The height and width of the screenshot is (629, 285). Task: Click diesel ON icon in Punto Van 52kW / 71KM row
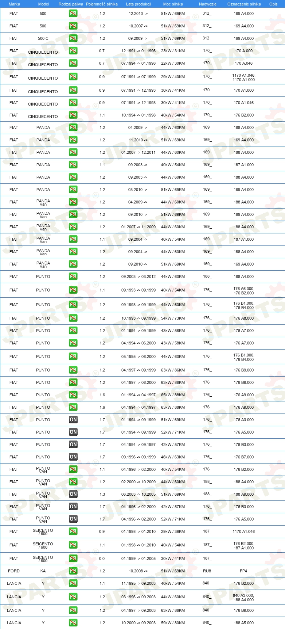[x=73, y=519]
